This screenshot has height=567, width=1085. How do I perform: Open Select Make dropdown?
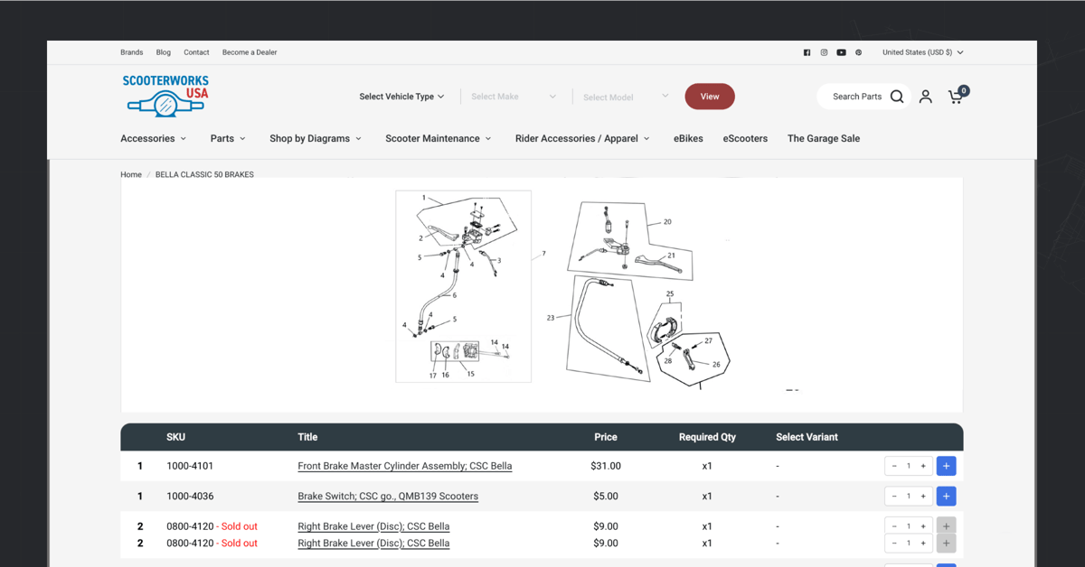[514, 97]
